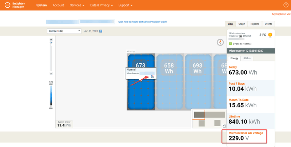Click the energy color scale bar

(x=51, y=95)
